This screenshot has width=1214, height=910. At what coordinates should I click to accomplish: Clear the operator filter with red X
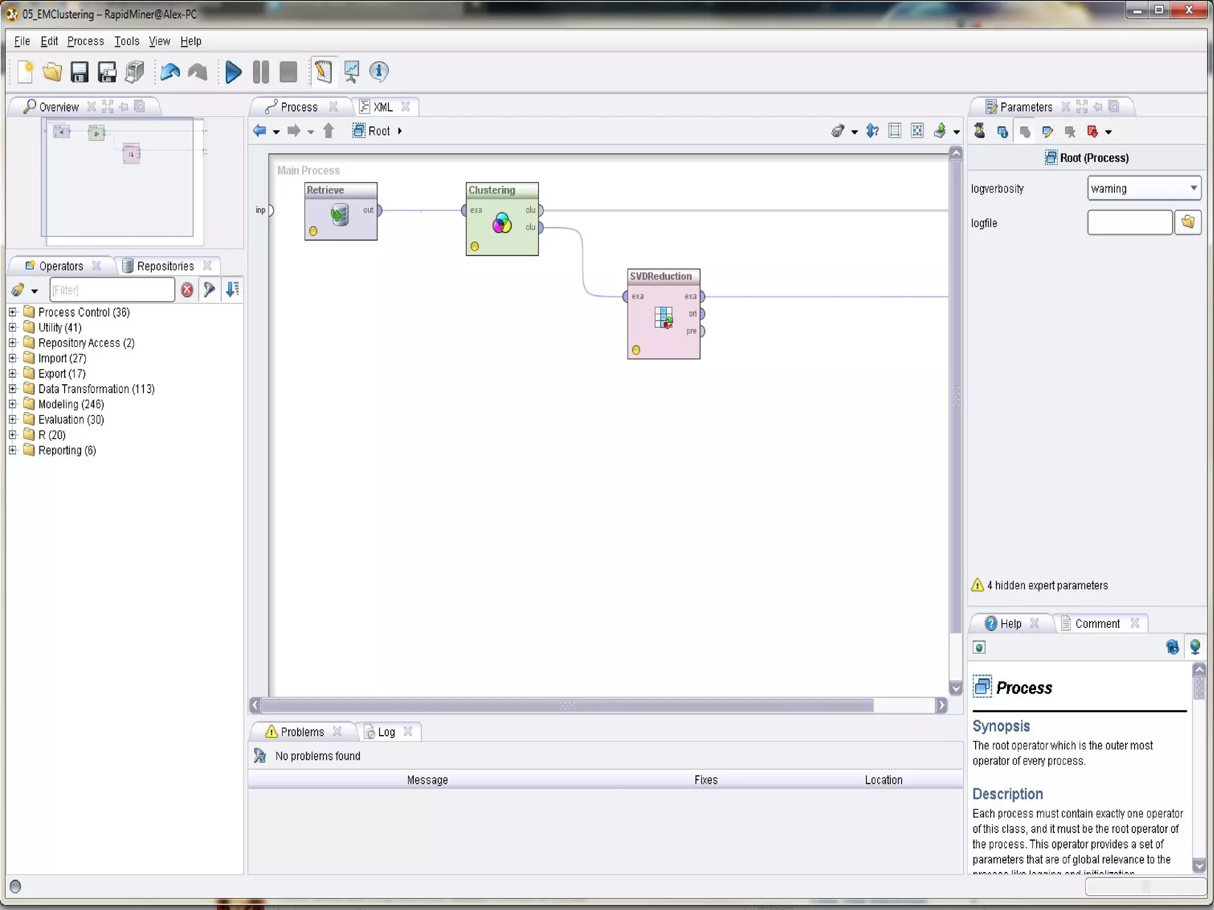tap(187, 290)
